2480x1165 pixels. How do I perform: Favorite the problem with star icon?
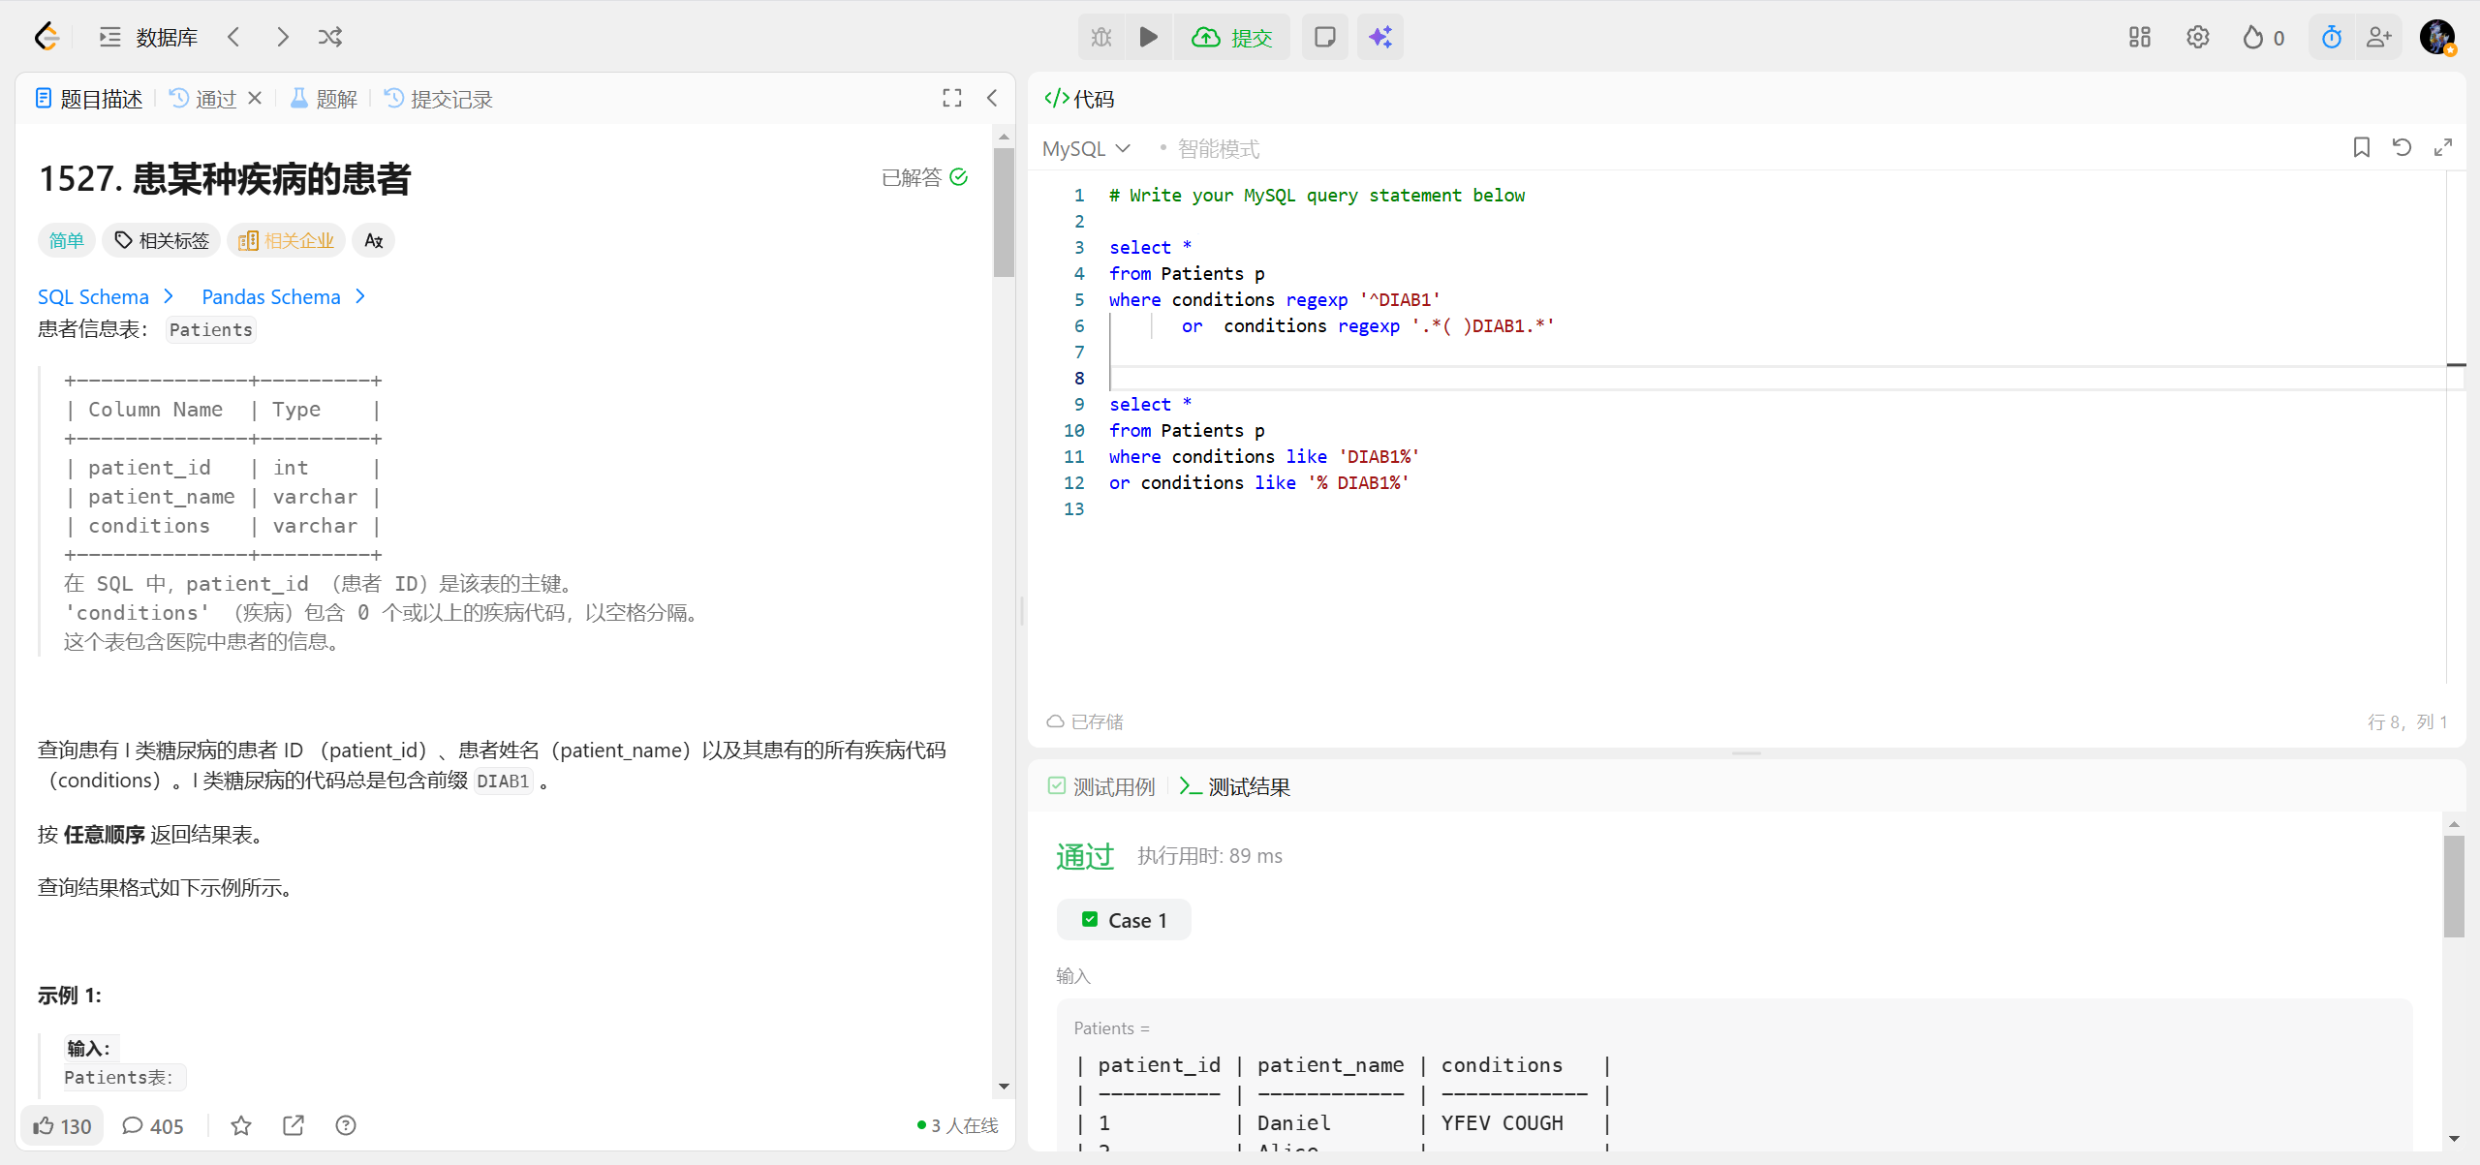[x=241, y=1125]
